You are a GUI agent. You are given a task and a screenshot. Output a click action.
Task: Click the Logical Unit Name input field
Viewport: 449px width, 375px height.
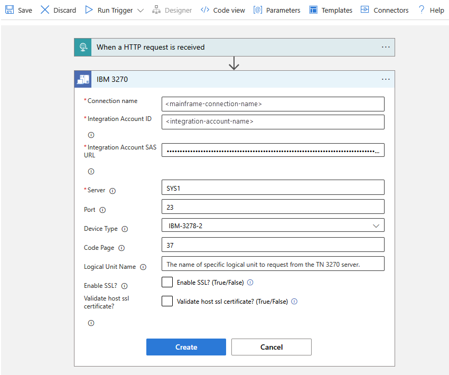[273, 264]
